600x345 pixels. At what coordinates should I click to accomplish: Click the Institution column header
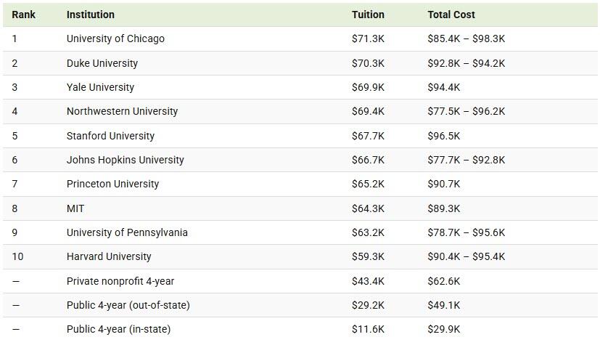(x=90, y=15)
